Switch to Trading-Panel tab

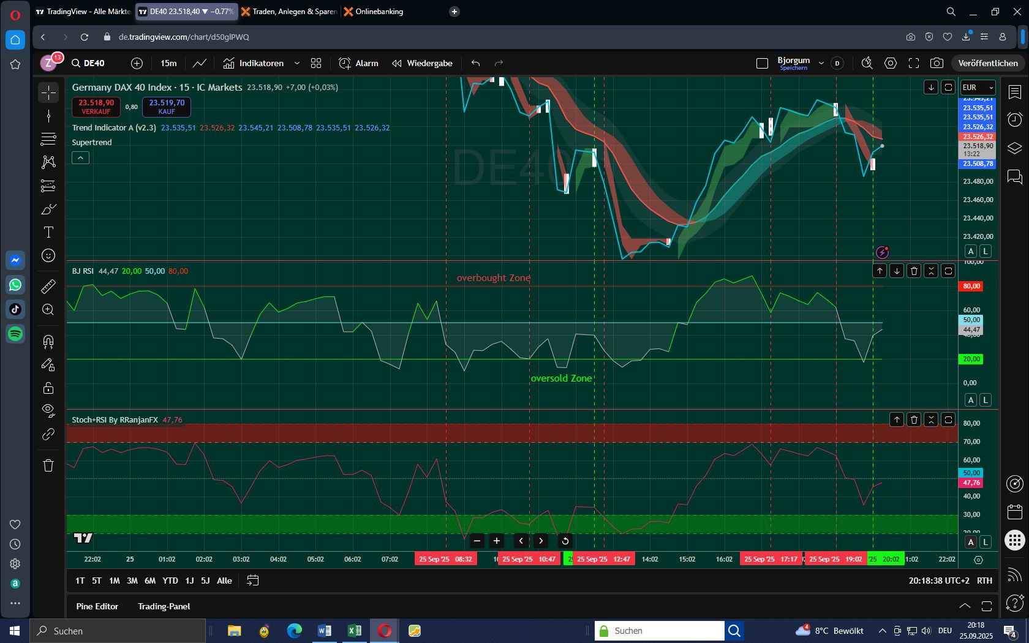tap(164, 606)
